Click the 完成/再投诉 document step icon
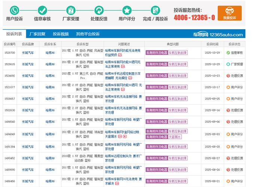This screenshot has width=262, height=187. click(155, 10)
